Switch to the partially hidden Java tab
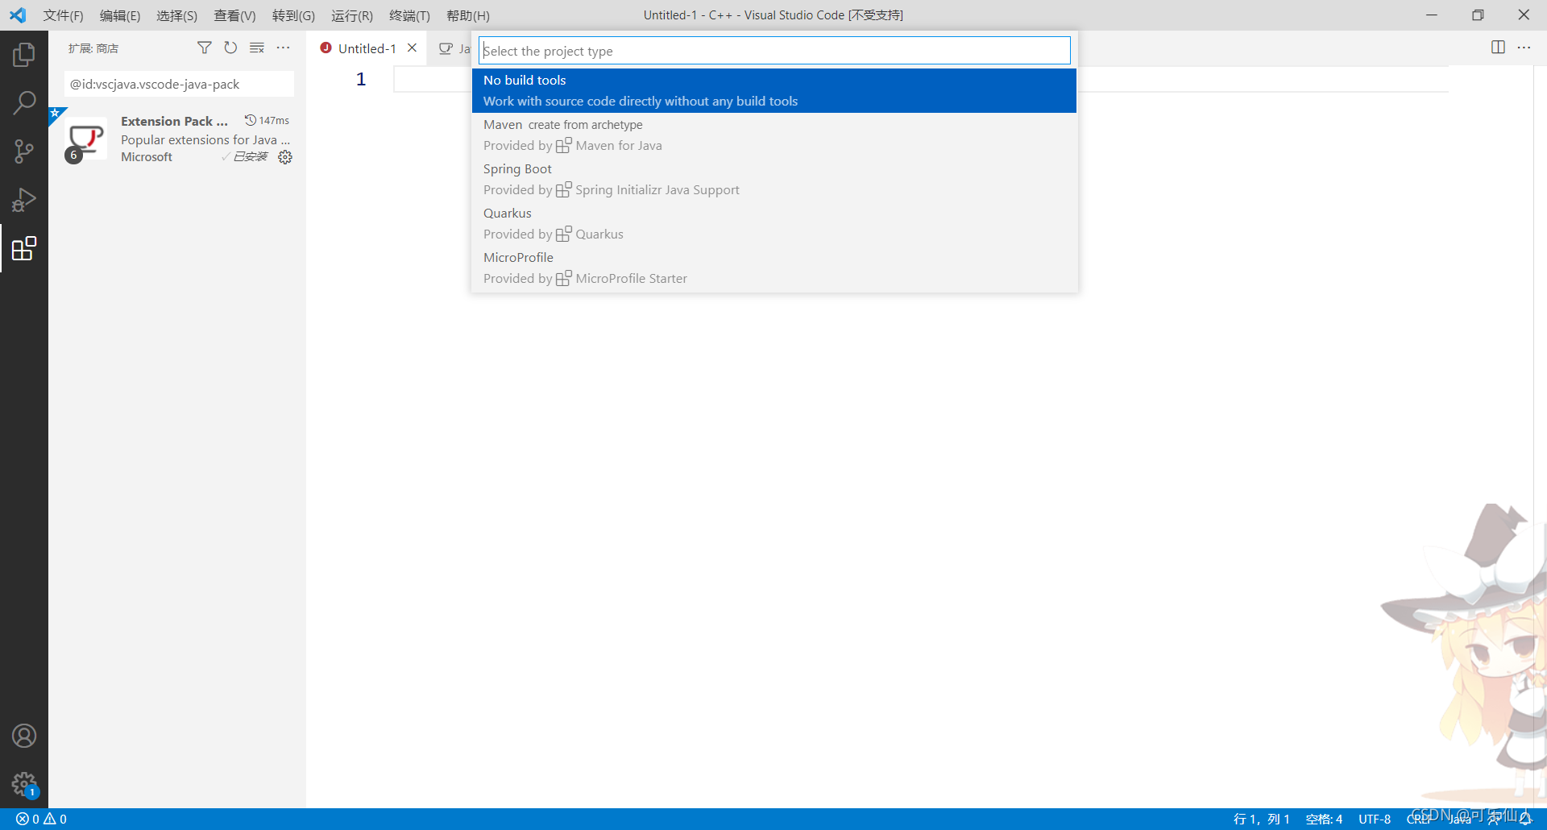This screenshot has height=830, width=1547. tap(454, 48)
